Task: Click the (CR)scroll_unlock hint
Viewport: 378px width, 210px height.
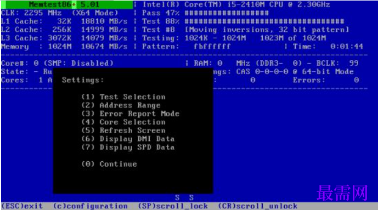Action: pyautogui.click(x=258, y=206)
